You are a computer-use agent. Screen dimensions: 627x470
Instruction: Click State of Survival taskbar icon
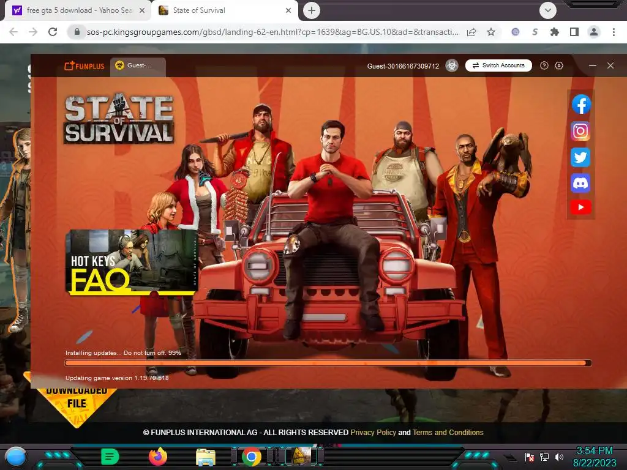[301, 457]
